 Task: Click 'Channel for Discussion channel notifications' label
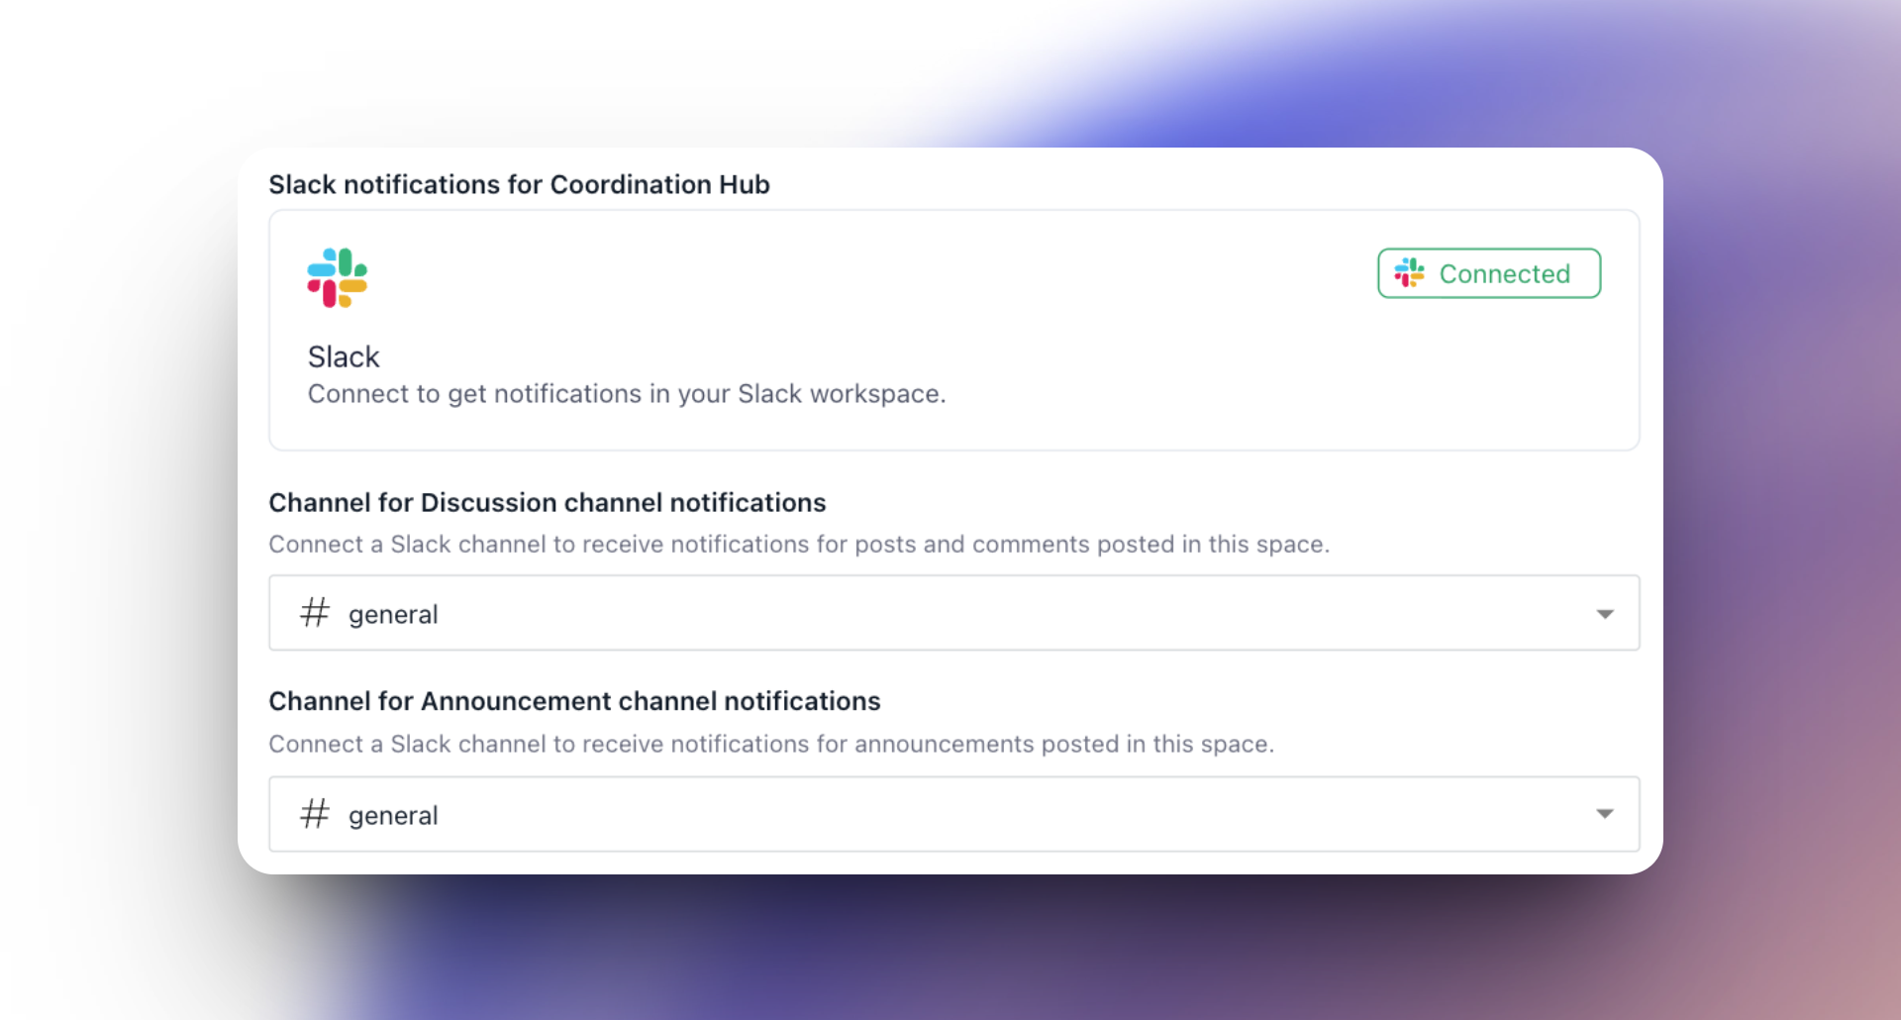pos(547,503)
